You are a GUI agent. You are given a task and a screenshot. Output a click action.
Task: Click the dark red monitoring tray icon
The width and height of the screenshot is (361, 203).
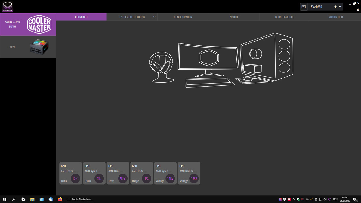click(303, 199)
